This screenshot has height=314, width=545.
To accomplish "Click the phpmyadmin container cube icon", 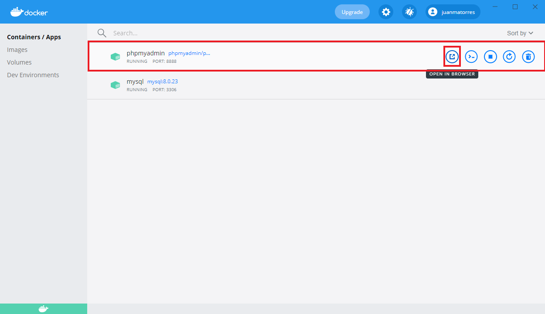I will click(x=115, y=57).
